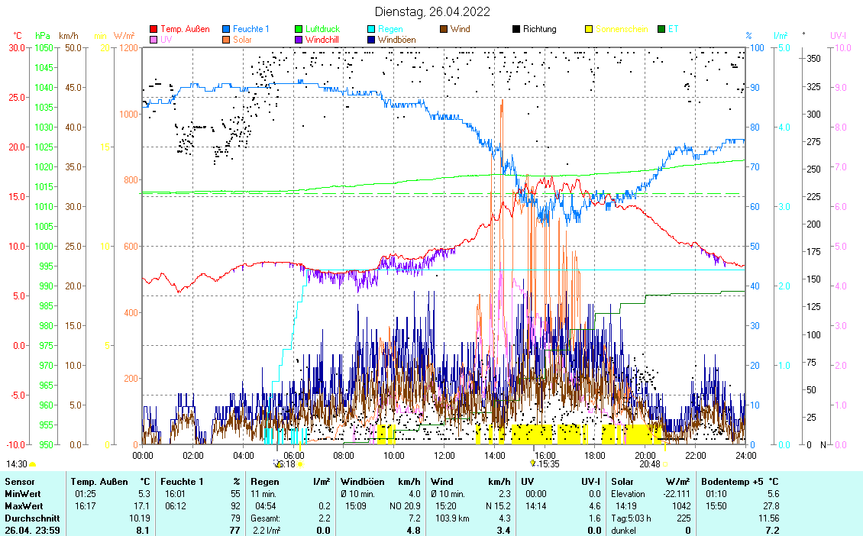The height and width of the screenshot is (536, 863).
Task: Click the blue Feuchte 1 legend swatch
Action: (x=227, y=29)
